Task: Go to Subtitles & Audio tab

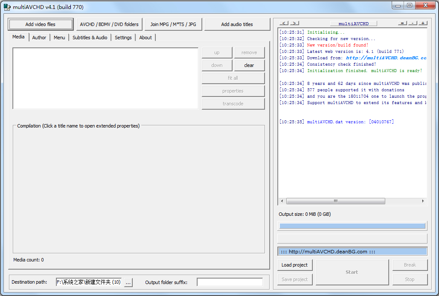Action: 90,38
